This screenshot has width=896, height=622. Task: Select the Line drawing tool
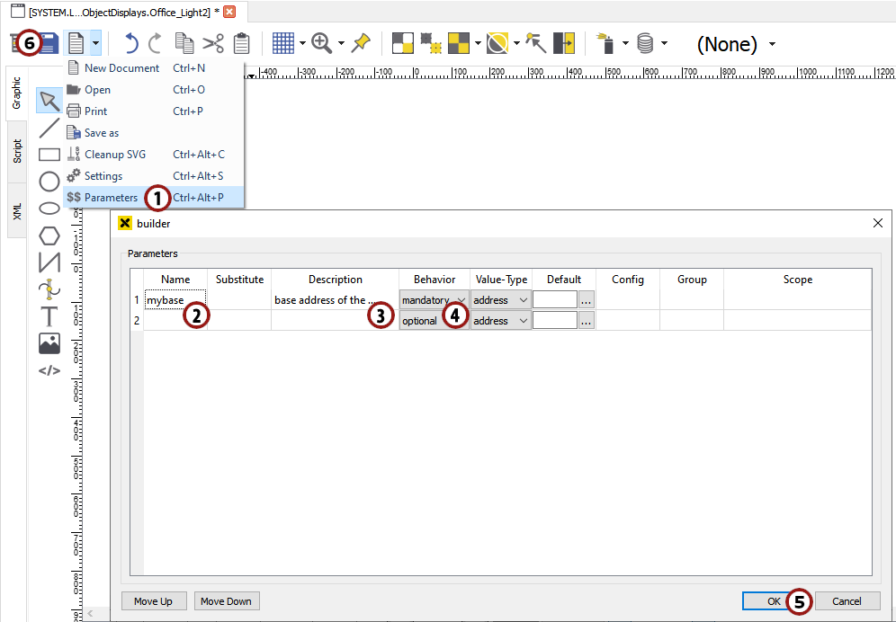[x=49, y=128]
